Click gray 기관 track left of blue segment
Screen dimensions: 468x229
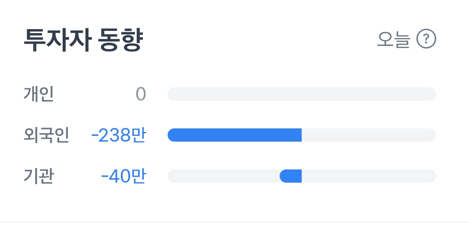tap(223, 176)
